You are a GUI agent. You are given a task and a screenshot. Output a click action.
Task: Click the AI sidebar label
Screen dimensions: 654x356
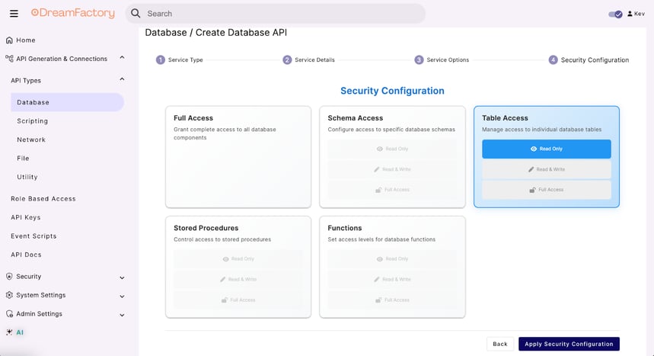[20, 332]
